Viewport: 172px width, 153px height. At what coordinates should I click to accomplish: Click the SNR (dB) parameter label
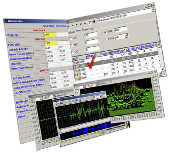click(x=16, y=64)
